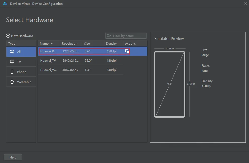Sort by the Density column header

click(114, 43)
